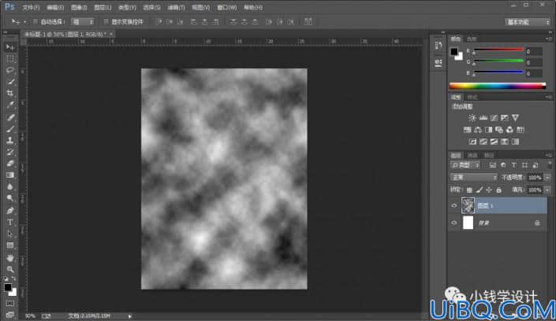This screenshot has height=321, width=556.
Task: Add a Levels adjustment
Action: coord(483,118)
